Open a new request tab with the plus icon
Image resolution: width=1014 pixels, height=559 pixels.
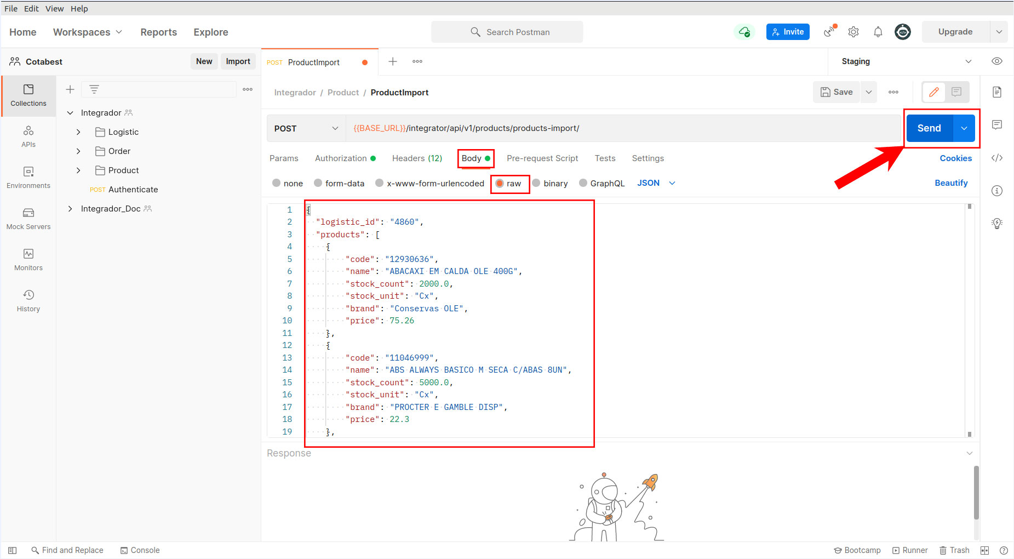click(x=393, y=61)
